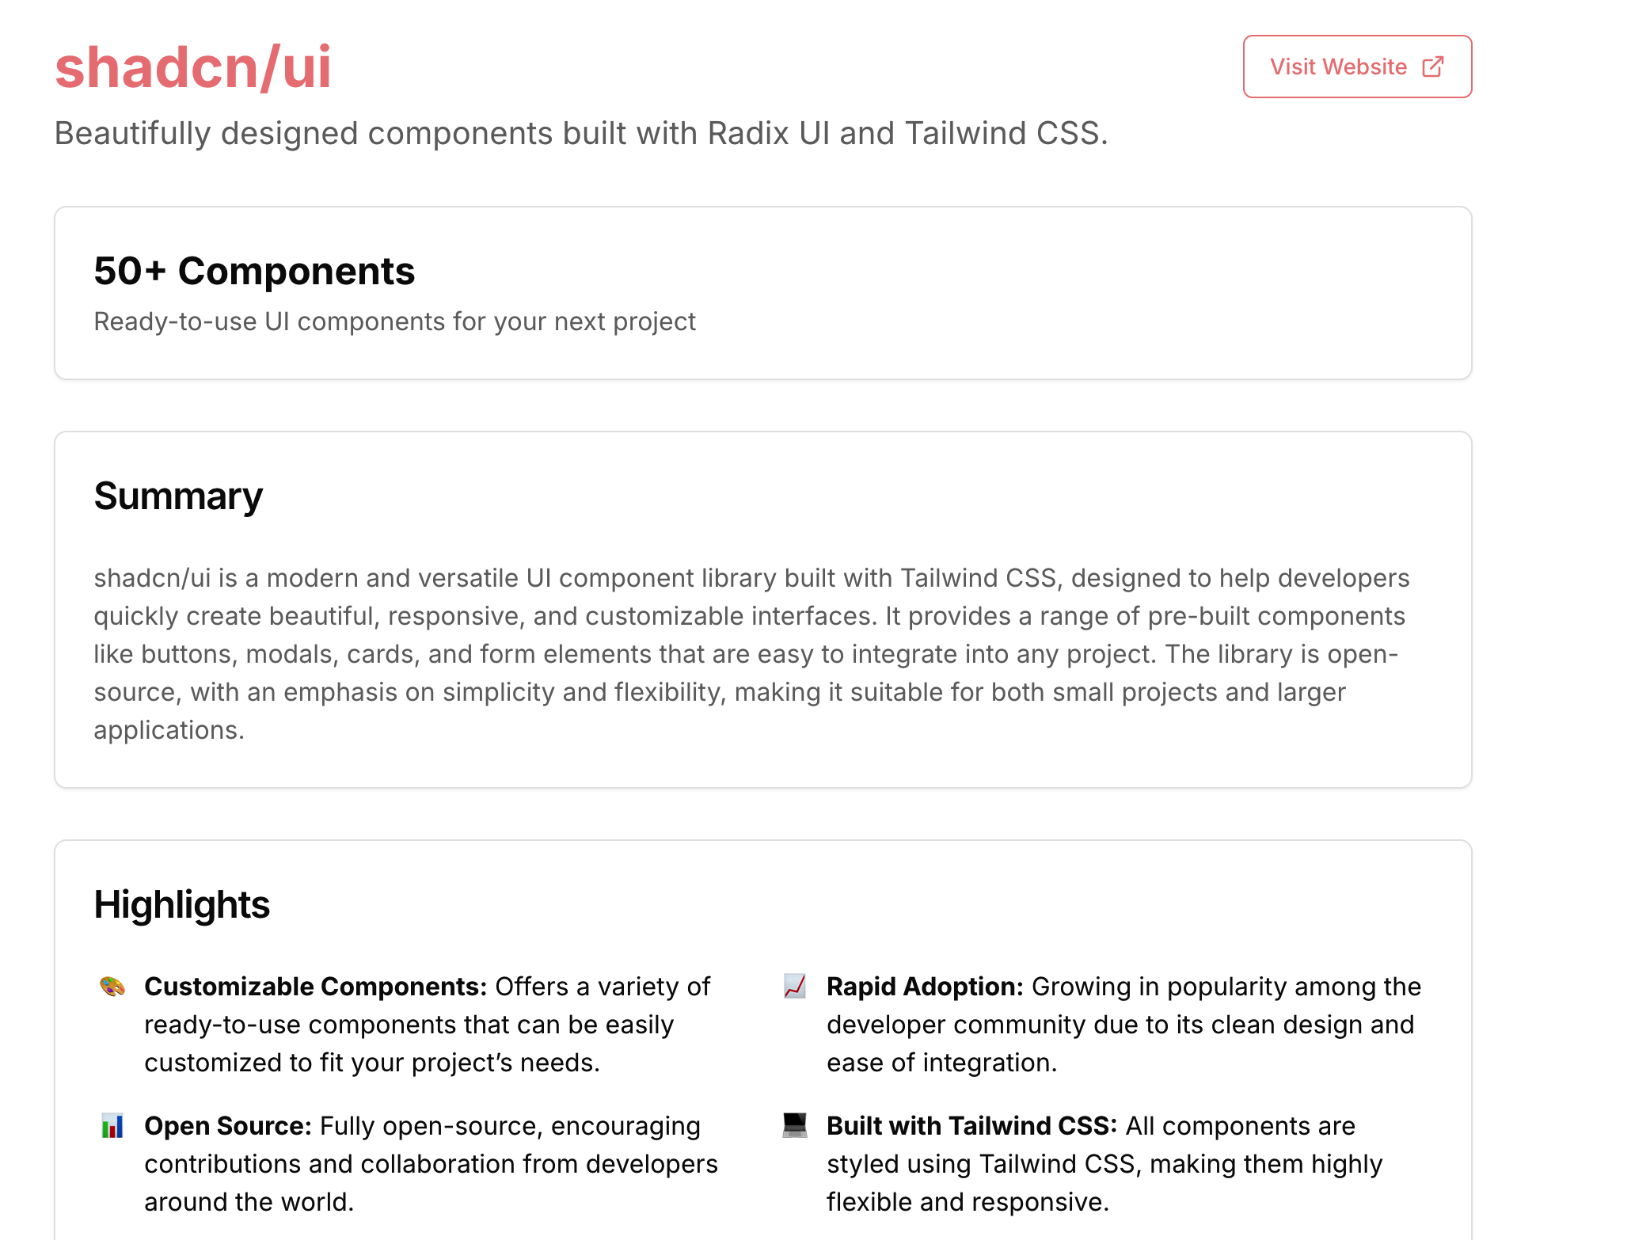Select the 50+ Components heading
1631x1240 pixels.
[254, 271]
